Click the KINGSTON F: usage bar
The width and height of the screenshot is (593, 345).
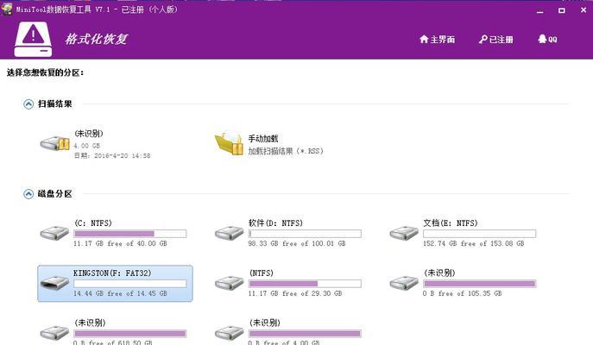pos(130,284)
